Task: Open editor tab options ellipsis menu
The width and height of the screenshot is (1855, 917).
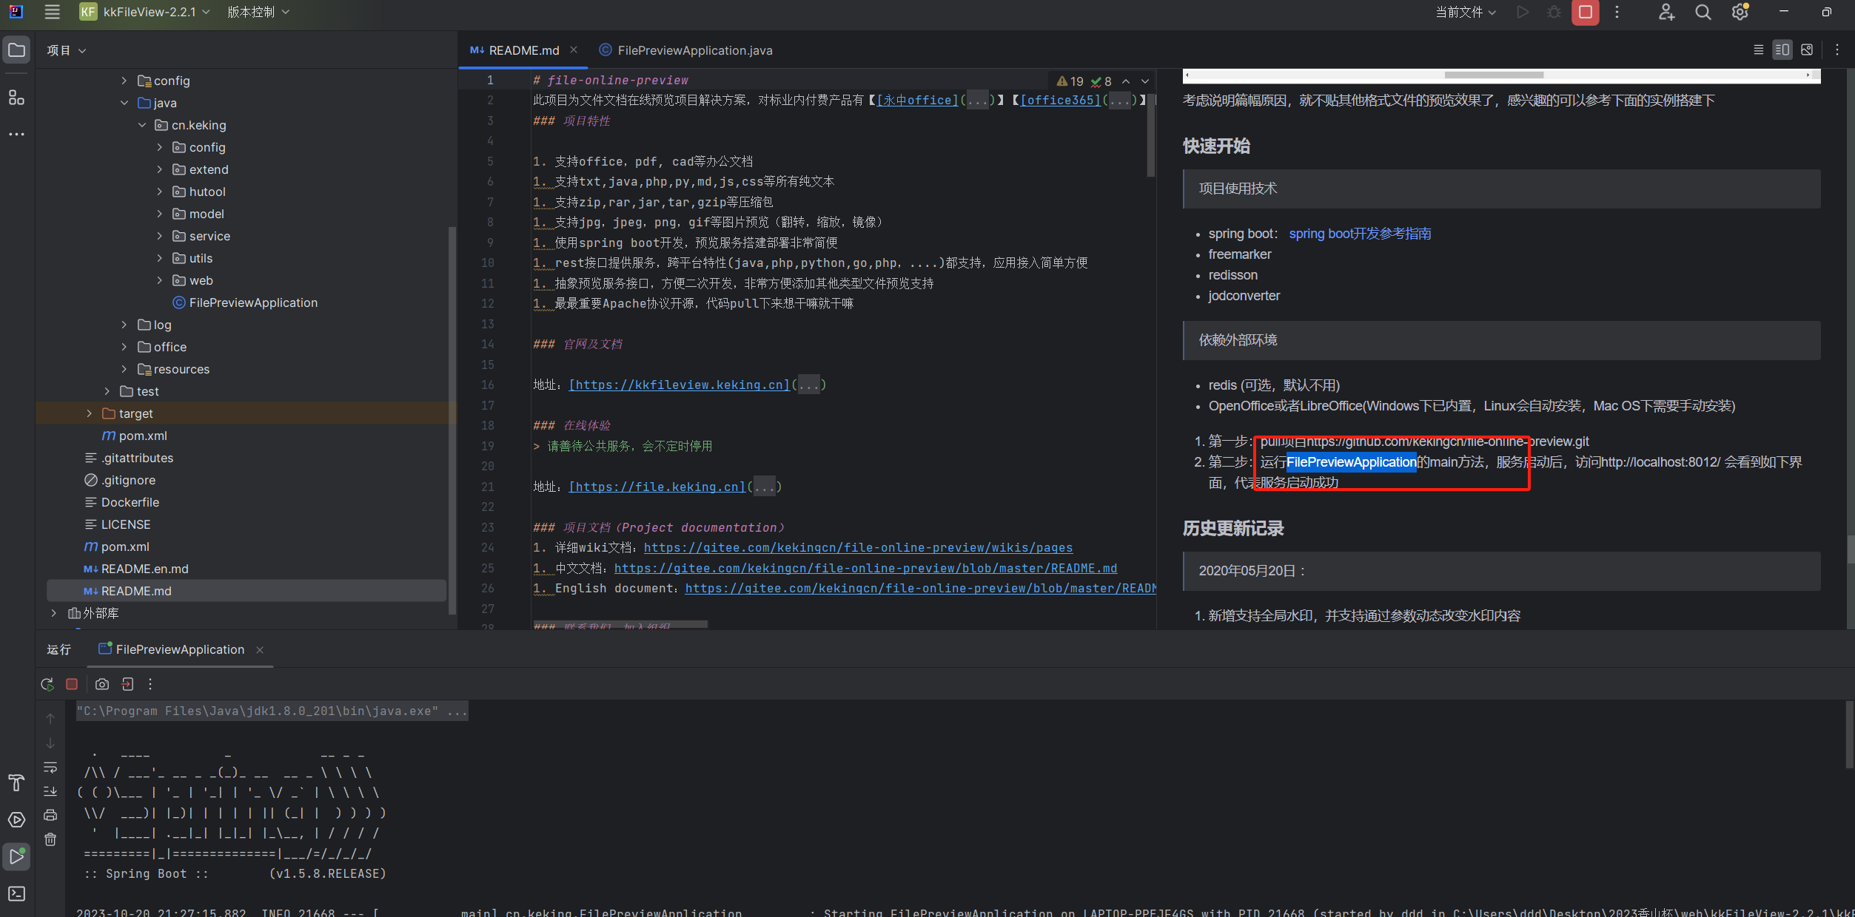Action: click(1837, 50)
